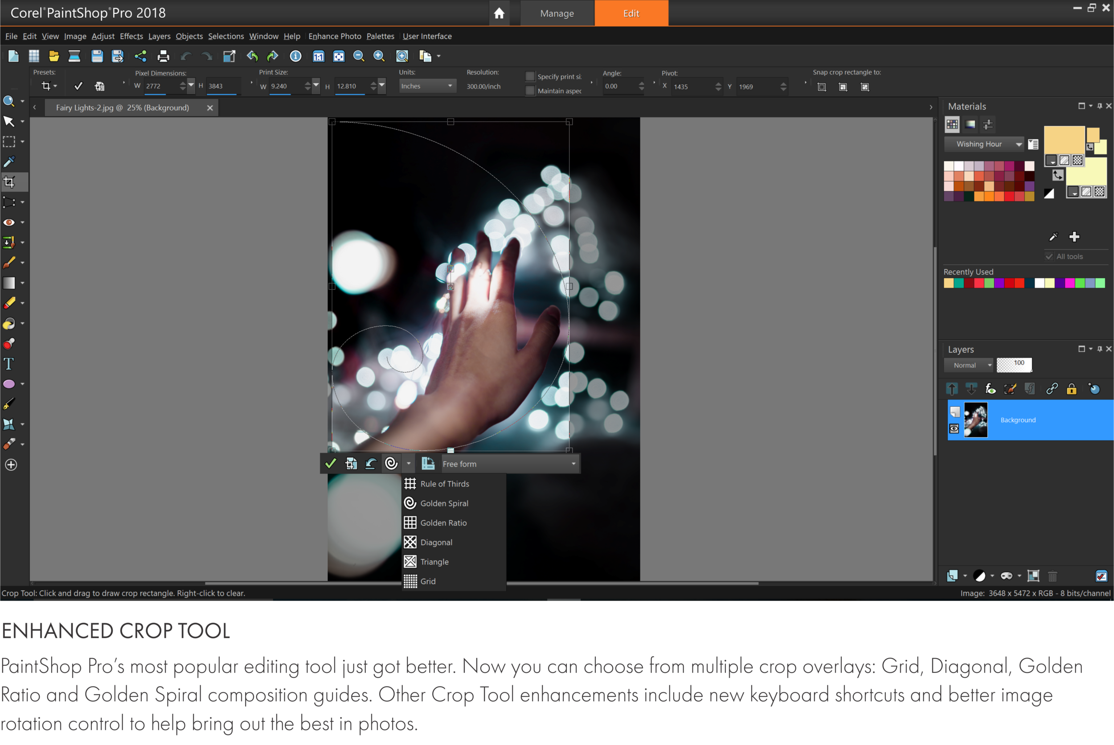Open the New Layer icon in Layers panel
The width and height of the screenshot is (1114, 745).
coord(952,576)
